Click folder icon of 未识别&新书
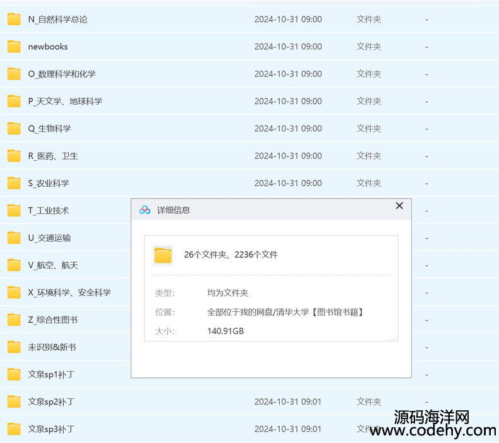Screen dimensions: 499x443 click(14, 347)
